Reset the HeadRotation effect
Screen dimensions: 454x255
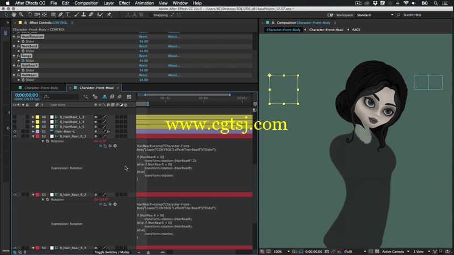tap(143, 37)
